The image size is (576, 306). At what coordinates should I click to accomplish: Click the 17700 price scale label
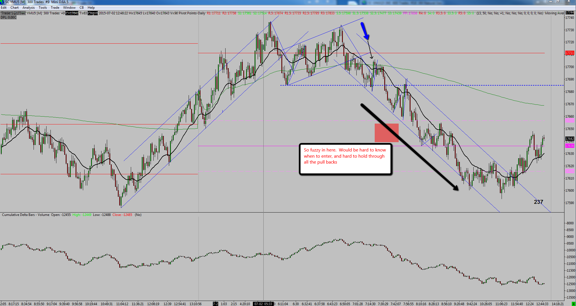(570, 67)
